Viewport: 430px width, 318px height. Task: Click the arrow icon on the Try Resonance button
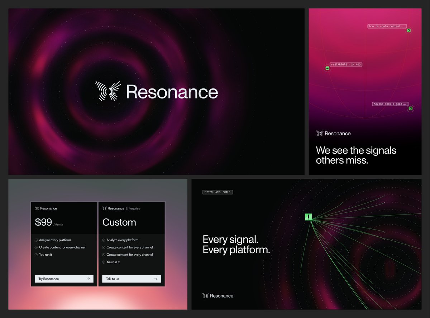tap(88, 279)
